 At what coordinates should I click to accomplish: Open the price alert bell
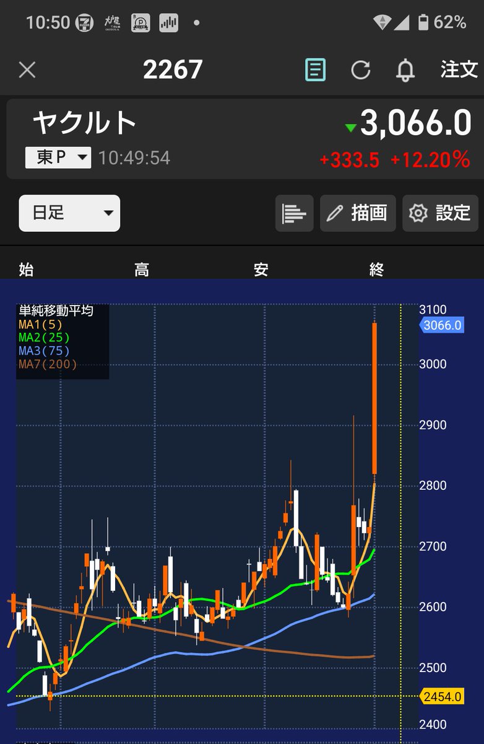[405, 70]
